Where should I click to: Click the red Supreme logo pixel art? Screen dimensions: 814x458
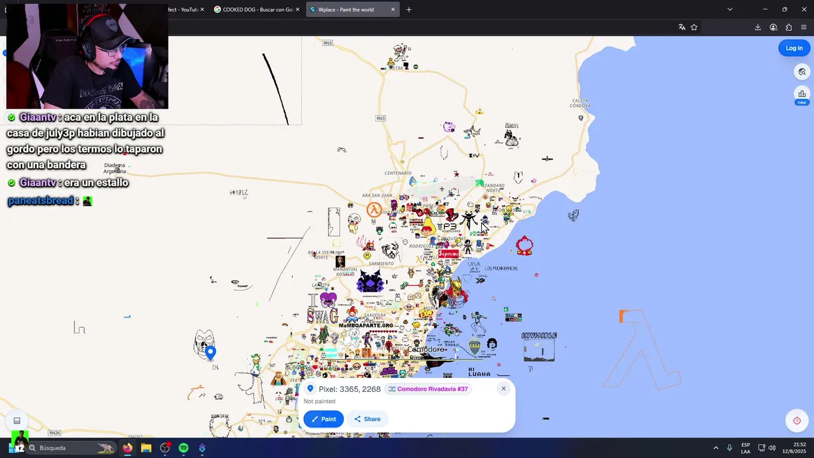448,254
